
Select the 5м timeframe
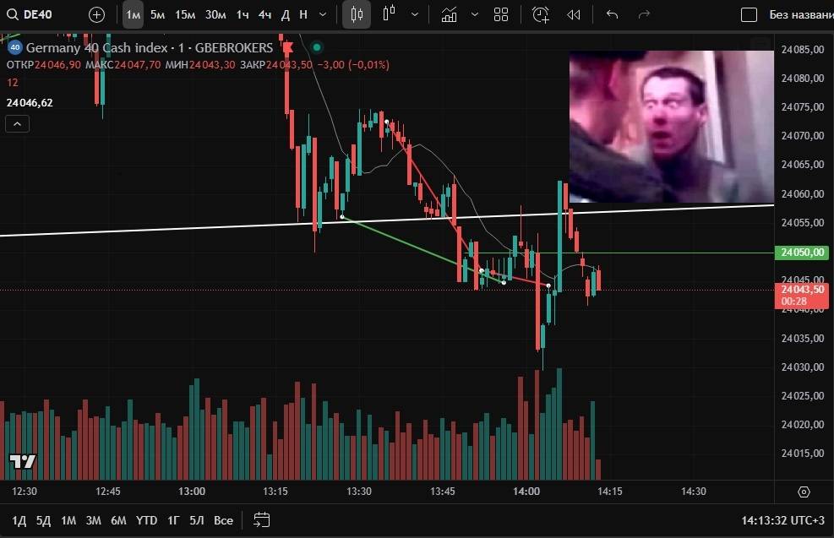pyautogui.click(x=157, y=14)
